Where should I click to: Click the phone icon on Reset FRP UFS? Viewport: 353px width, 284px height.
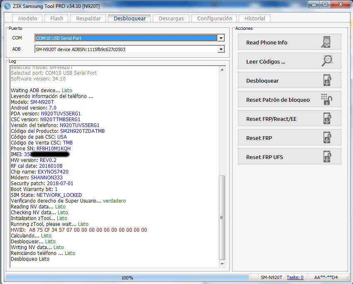coord(328,157)
